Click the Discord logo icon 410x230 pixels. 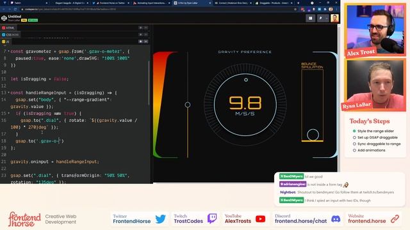coord(336,218)
